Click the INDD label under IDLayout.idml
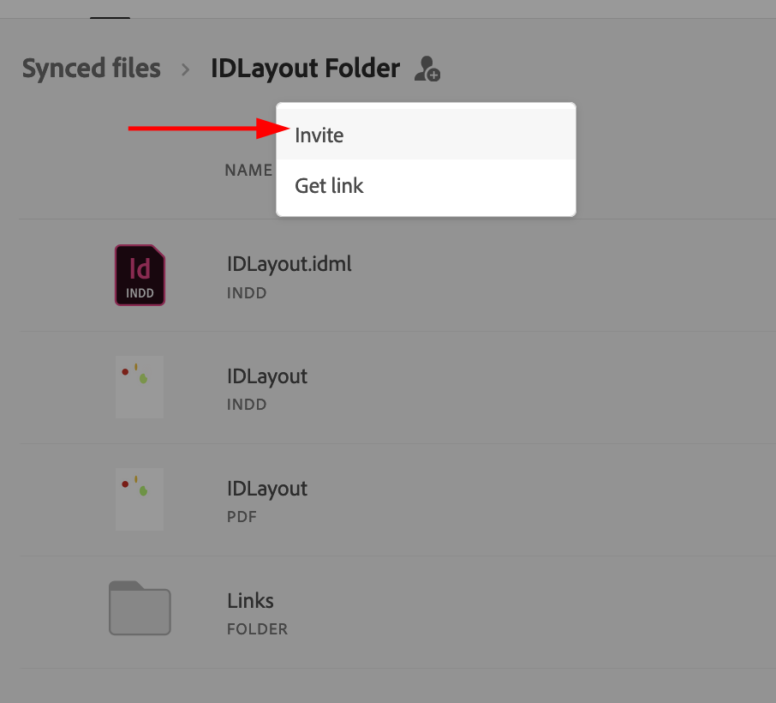Screen dimensions: 776x703 247,292
